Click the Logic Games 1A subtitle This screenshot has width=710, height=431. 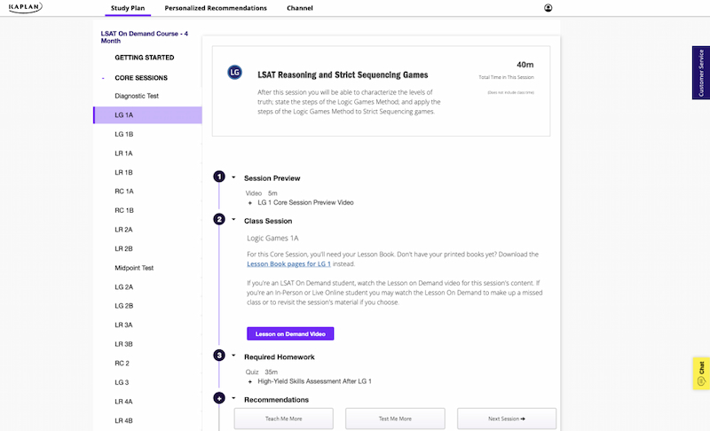272,239
